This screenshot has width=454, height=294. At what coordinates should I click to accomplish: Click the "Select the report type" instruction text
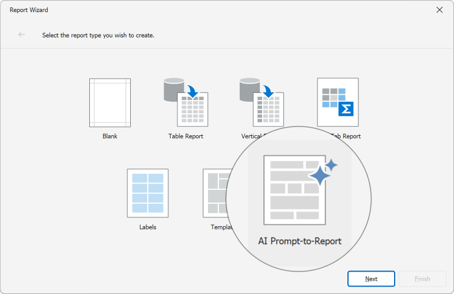coord(98,35)
